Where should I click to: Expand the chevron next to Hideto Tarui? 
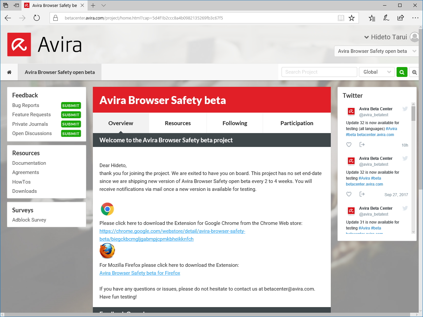[x=367, y=37]
